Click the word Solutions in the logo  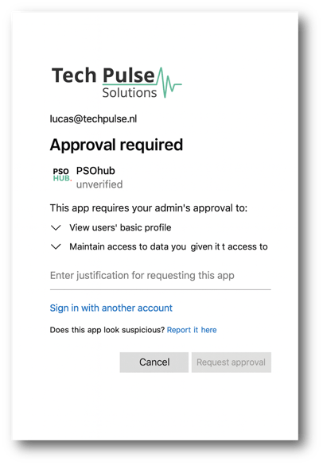[130, 93]
